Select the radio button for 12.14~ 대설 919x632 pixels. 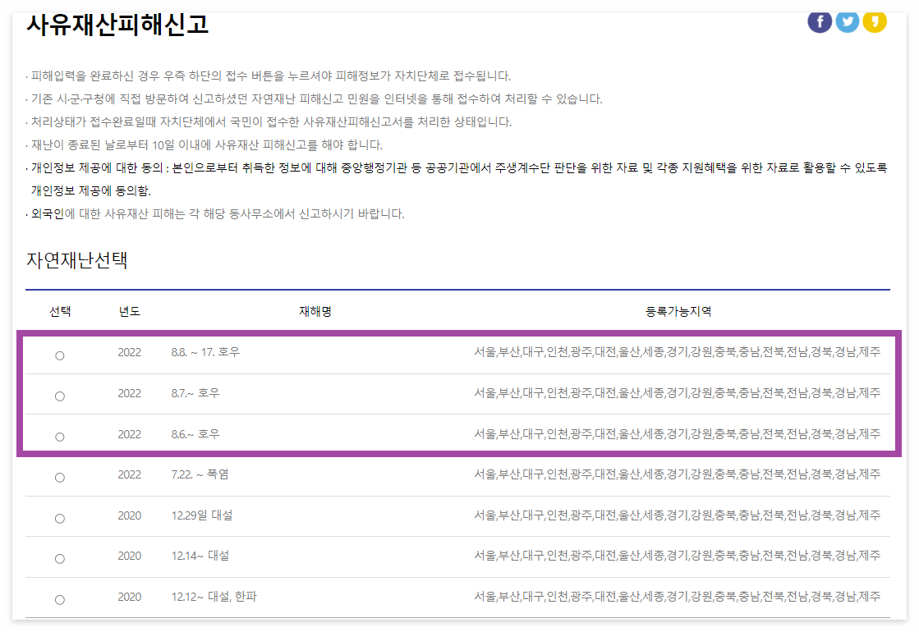(59, 557)
